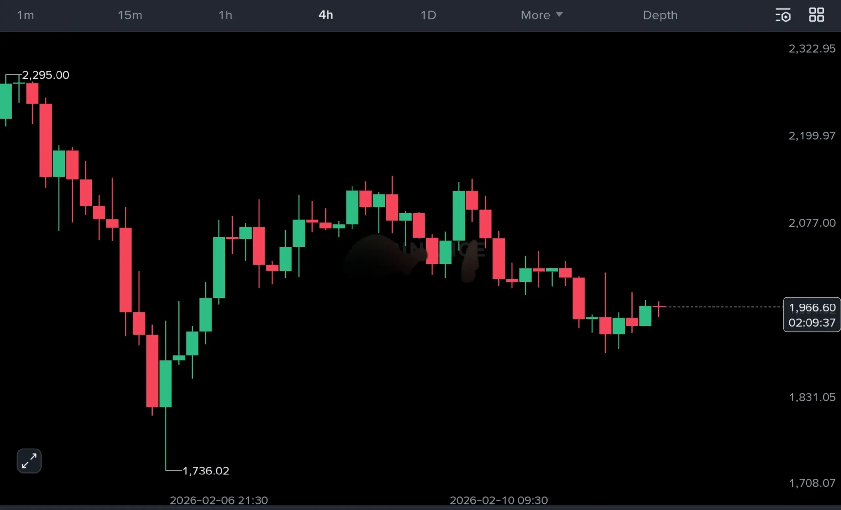Expand chart to fullscreen with the arrows icon
The image size is (841, 510).
(x=29, y=460)
